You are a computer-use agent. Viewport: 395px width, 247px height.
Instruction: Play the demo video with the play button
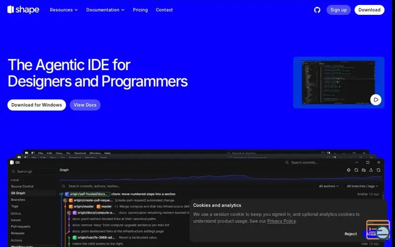coord(376,100)
